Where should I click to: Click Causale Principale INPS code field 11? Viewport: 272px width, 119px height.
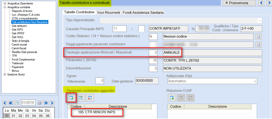119,28
